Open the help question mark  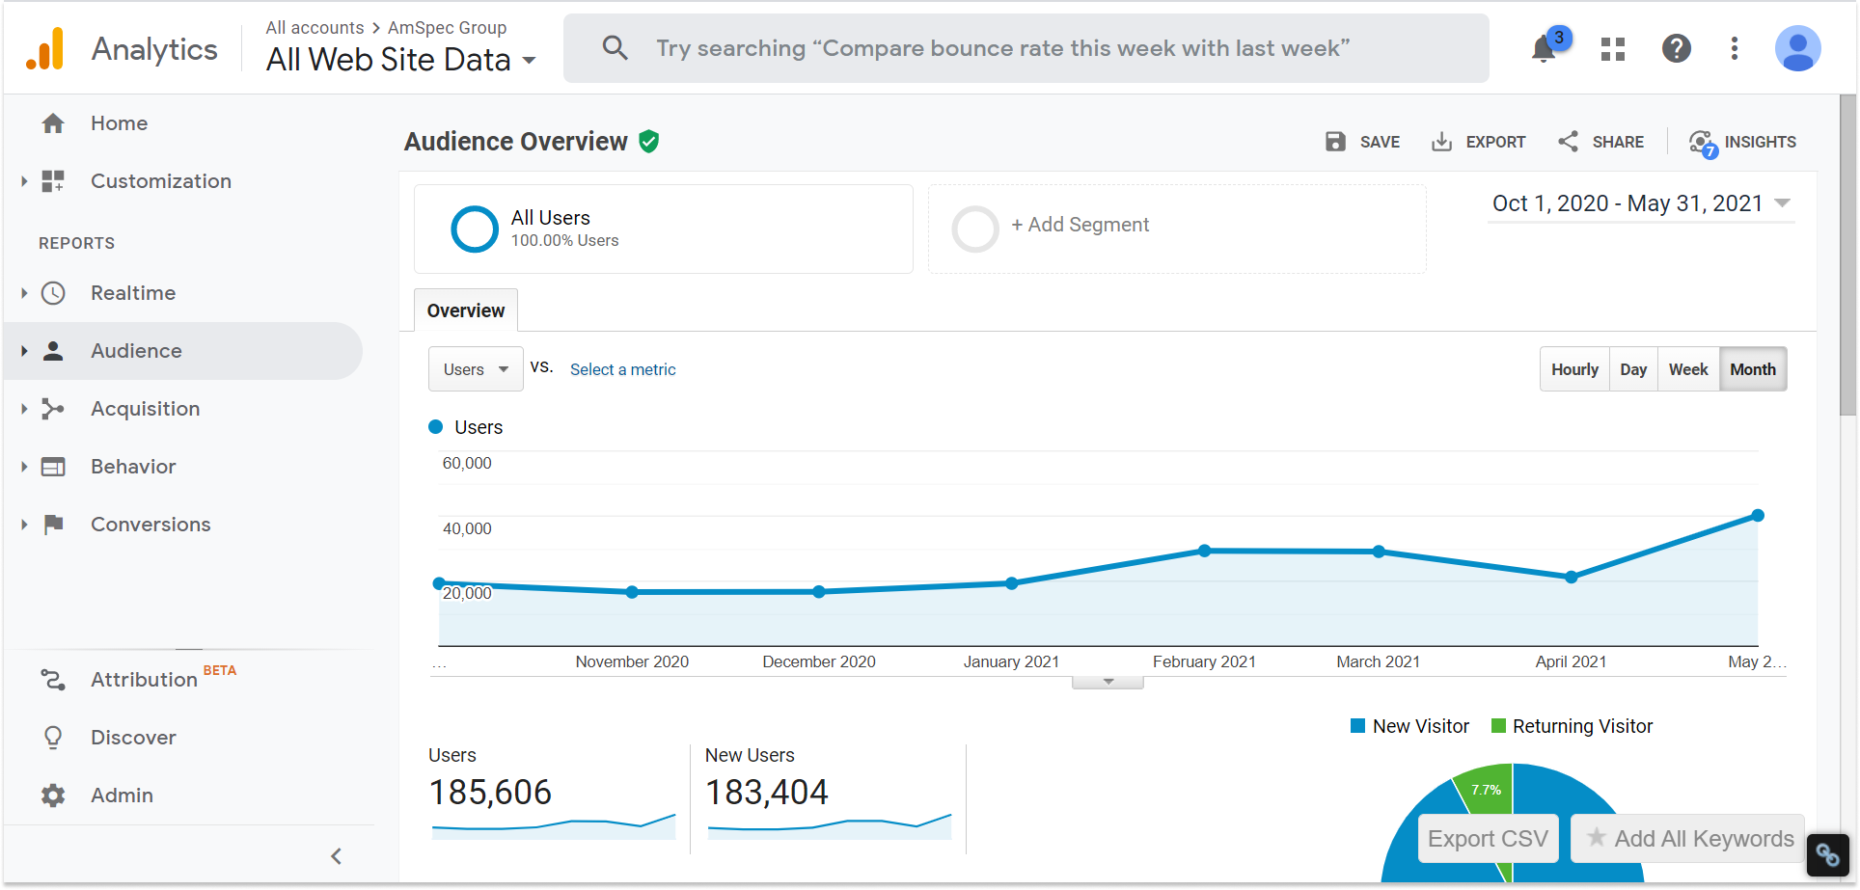(1677, 48)
